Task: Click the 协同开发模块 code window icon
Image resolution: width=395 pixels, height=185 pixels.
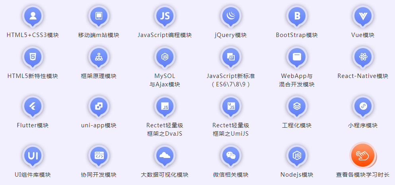Action: pos(99,156)
